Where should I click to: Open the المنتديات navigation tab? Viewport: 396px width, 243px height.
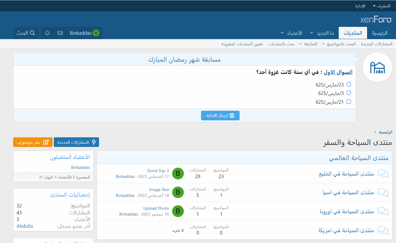[x=352, y=33]
